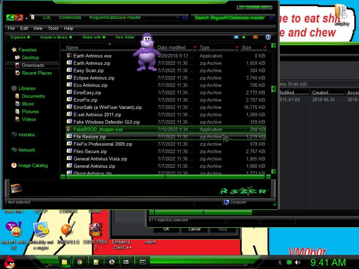359x269 pixels.
Task: Open Videos library
Action: click(x=29, y=119)
